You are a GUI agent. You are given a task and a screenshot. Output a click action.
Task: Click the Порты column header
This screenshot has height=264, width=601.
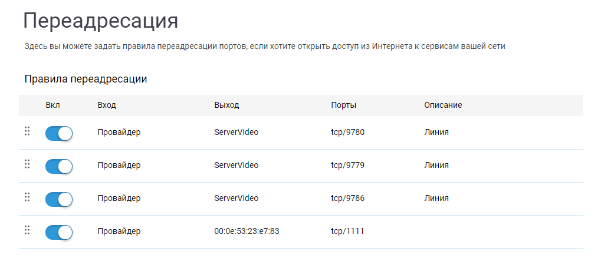pyautogui.click(x=343, y=105)
